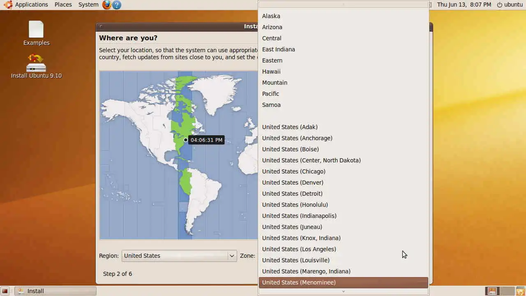The image size is (526, 296).
Task: Select Pacific in the zone list
Action: 343,94
